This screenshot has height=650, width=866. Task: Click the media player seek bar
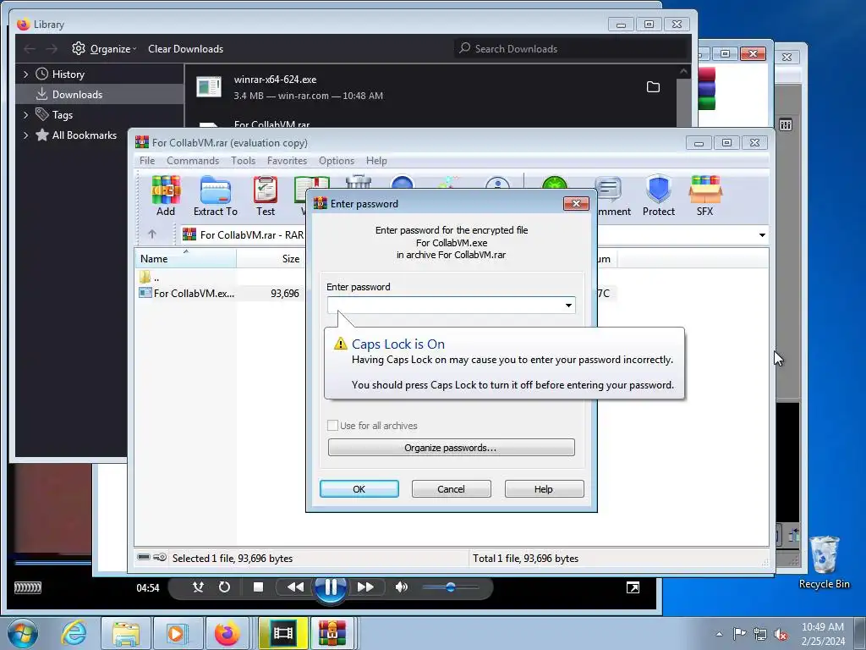click(53, 563)
